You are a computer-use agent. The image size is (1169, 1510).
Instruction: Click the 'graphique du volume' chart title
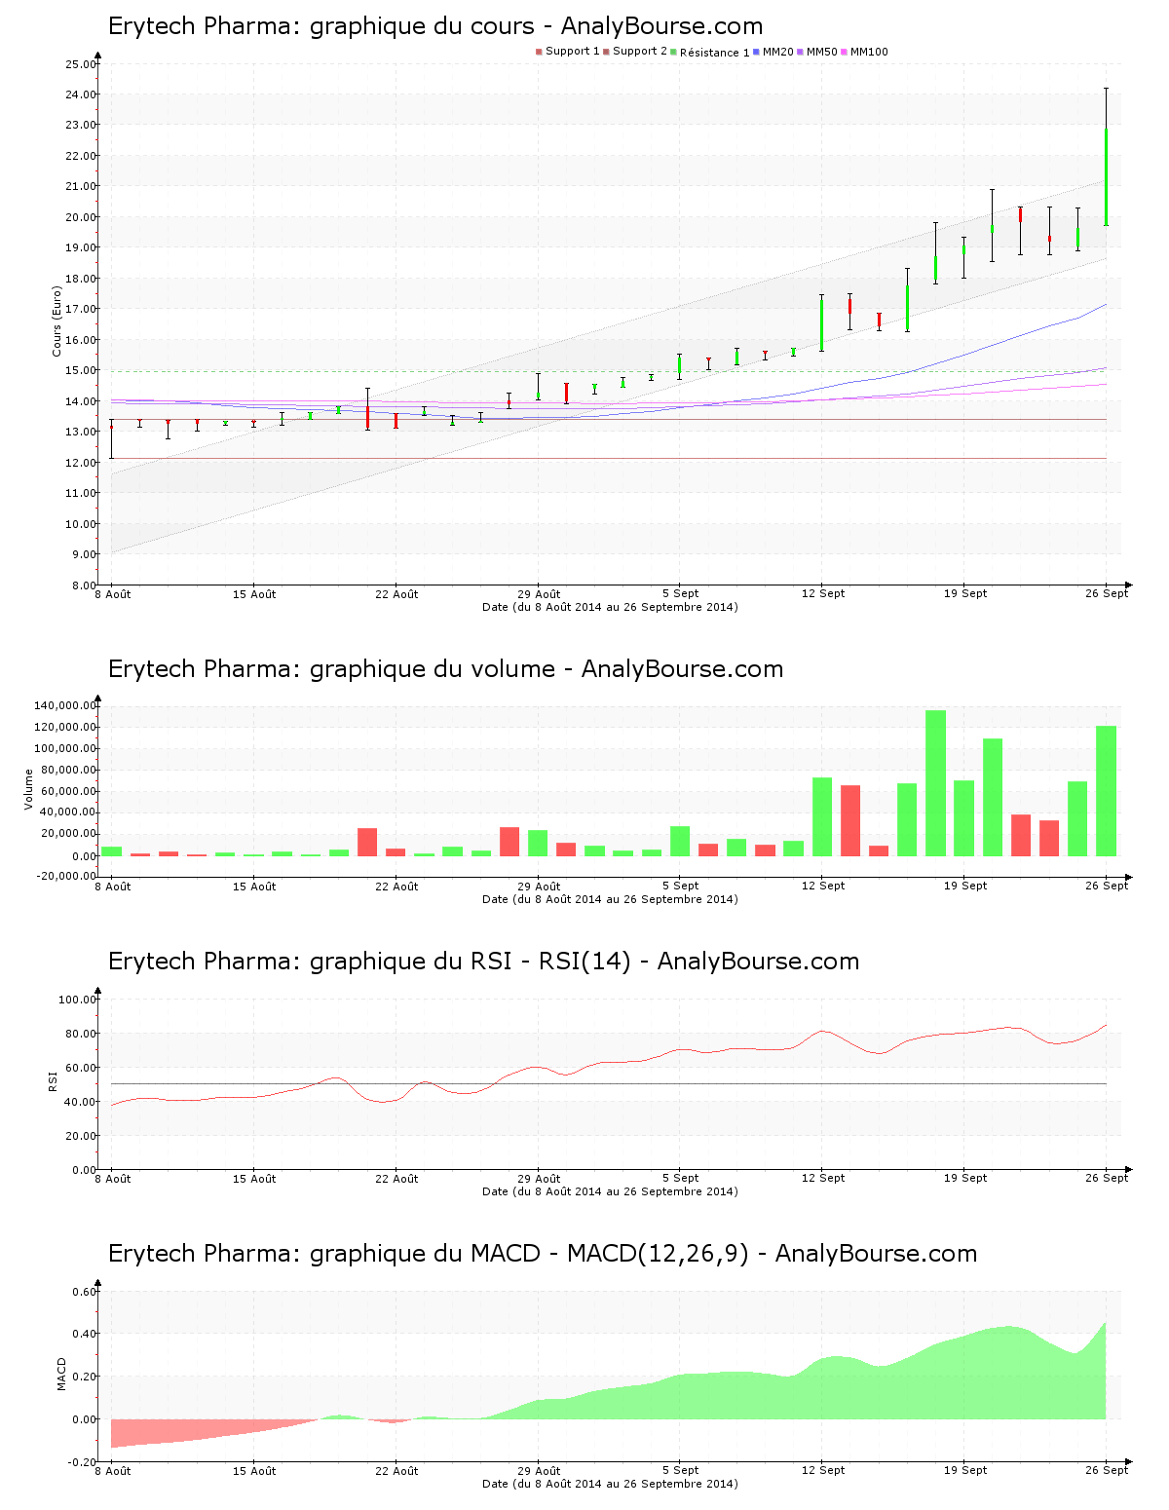(446, 669)
